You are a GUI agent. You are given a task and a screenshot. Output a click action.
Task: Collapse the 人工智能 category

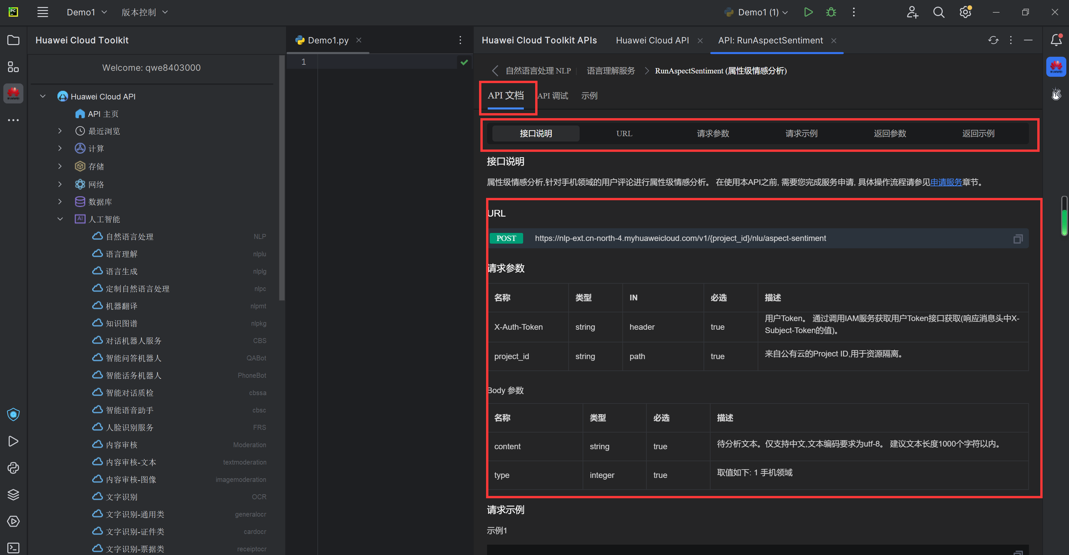(60, 219)
